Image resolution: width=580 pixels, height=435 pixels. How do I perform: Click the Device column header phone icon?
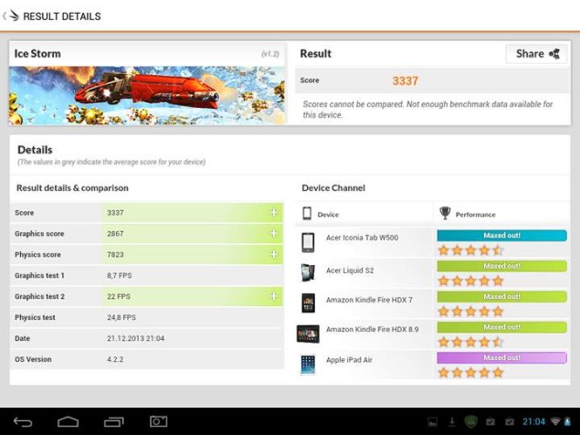307,214
